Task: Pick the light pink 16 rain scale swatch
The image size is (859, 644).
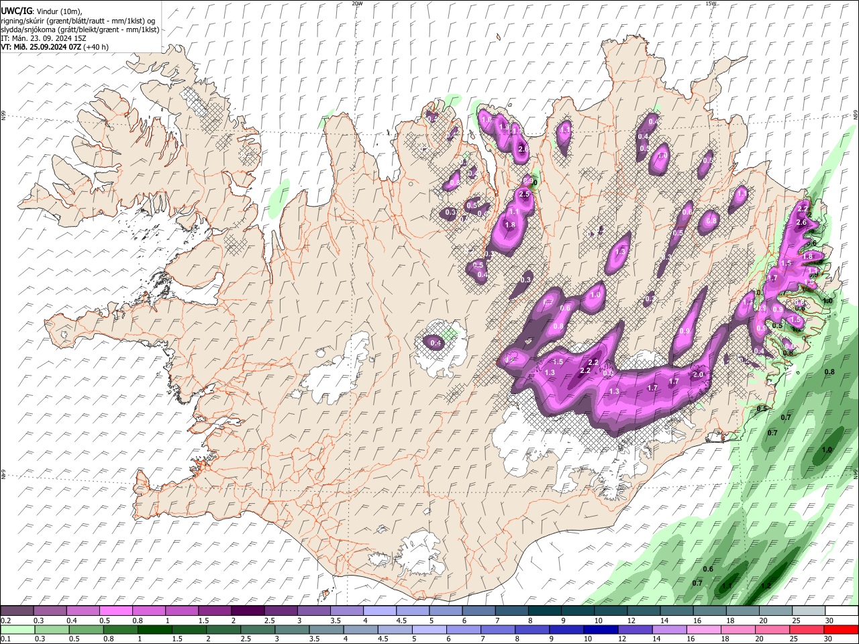Action: click(704, 629)
